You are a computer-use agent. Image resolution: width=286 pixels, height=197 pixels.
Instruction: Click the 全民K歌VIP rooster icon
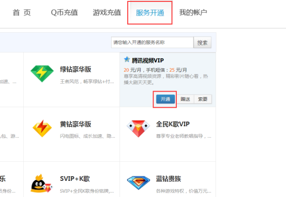tap(138, 128)
